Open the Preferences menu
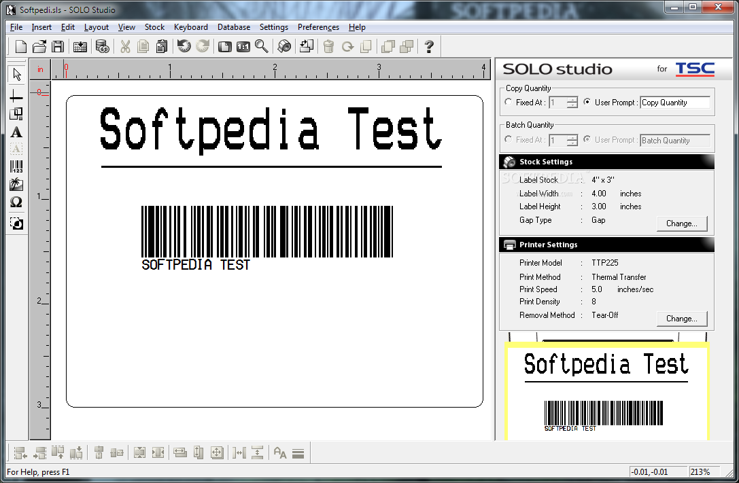Image resolution: width=739 pixels, height=483 pixels. 318,27
